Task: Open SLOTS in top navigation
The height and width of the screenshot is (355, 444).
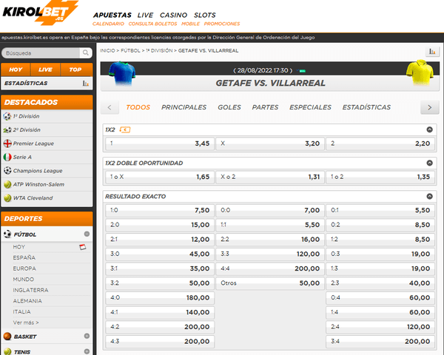Action: coord(204,15)
